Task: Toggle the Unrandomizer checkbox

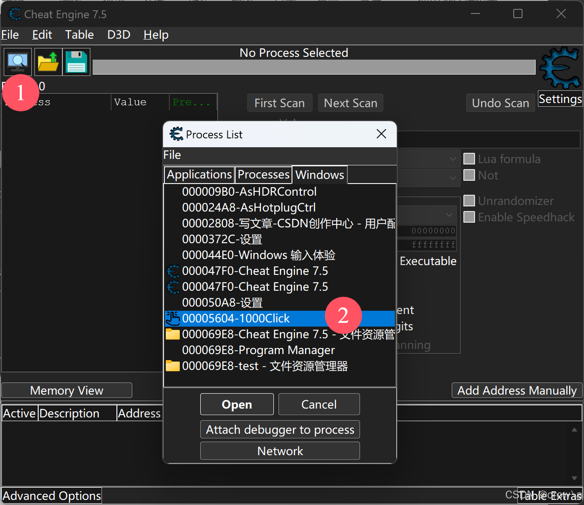Action: (469, 200)
